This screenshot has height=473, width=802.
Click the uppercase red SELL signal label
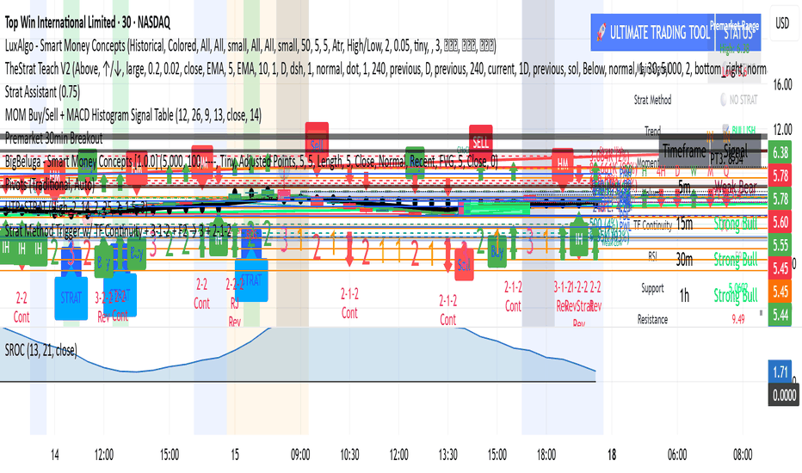[x=481, y=140]
